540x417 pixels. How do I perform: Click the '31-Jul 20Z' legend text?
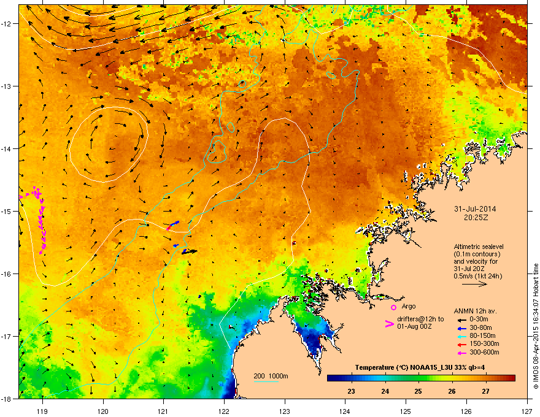pyautogui.click(x=469, y=269)
